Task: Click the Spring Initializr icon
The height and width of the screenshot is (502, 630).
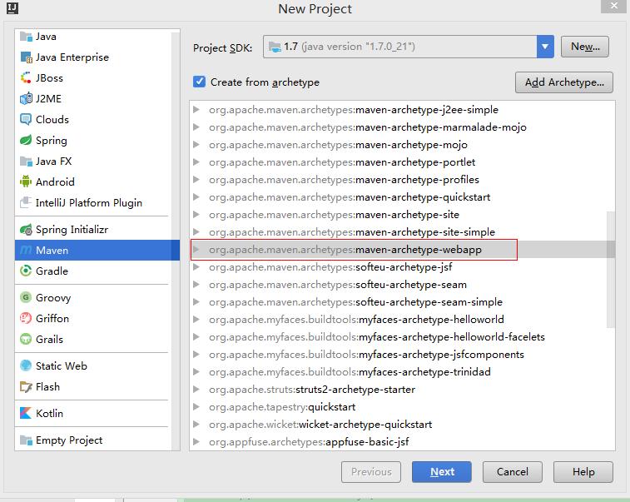Action: click(x=26, y=230)
